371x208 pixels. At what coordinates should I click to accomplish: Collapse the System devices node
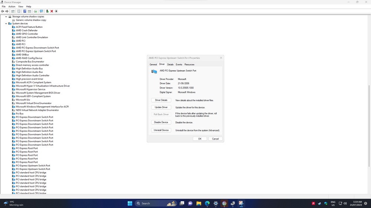coord(6,24)
